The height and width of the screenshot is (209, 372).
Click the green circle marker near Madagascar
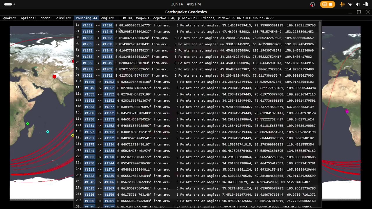(x=28, y=124)
